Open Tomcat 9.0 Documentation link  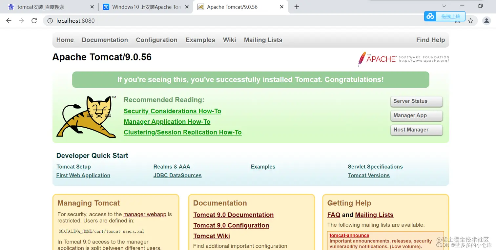(234, 215)
